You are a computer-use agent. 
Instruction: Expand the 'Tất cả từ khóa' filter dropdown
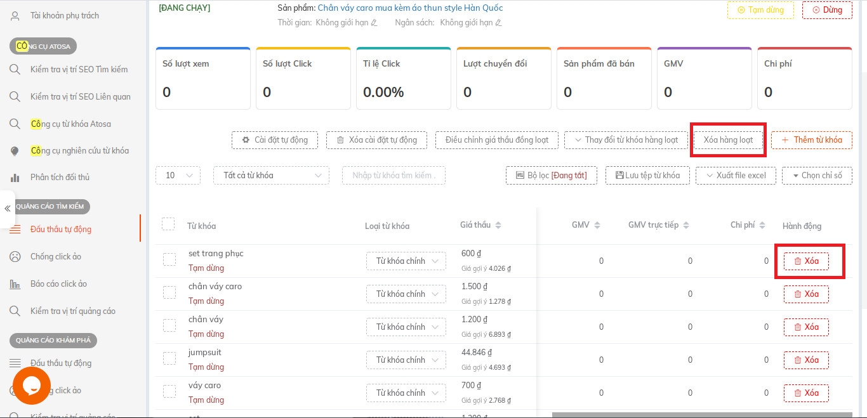point(272,175)
